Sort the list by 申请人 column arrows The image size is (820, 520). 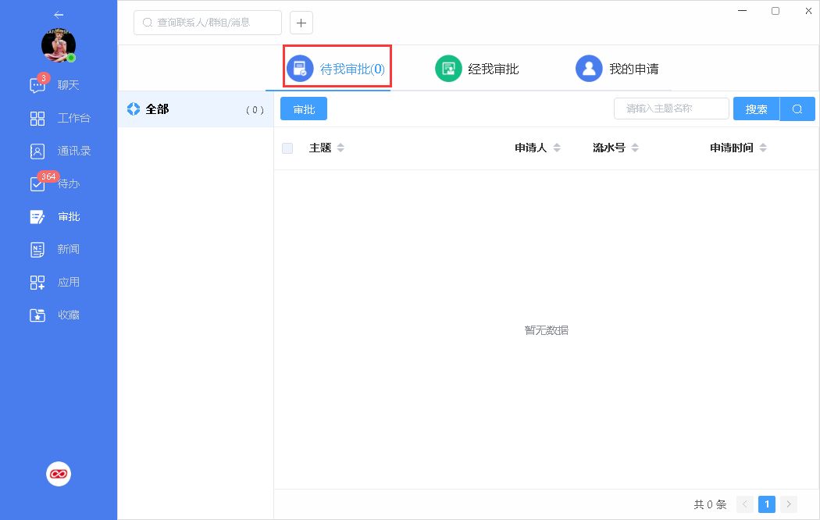click(557, 148)
